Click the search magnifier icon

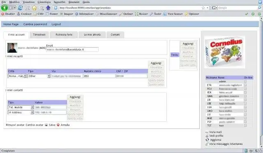coord(259,8)
